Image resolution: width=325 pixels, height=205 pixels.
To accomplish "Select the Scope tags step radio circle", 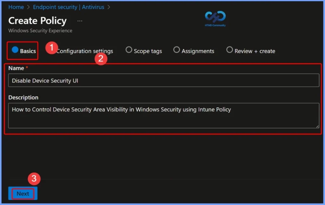I will (129, 50).
